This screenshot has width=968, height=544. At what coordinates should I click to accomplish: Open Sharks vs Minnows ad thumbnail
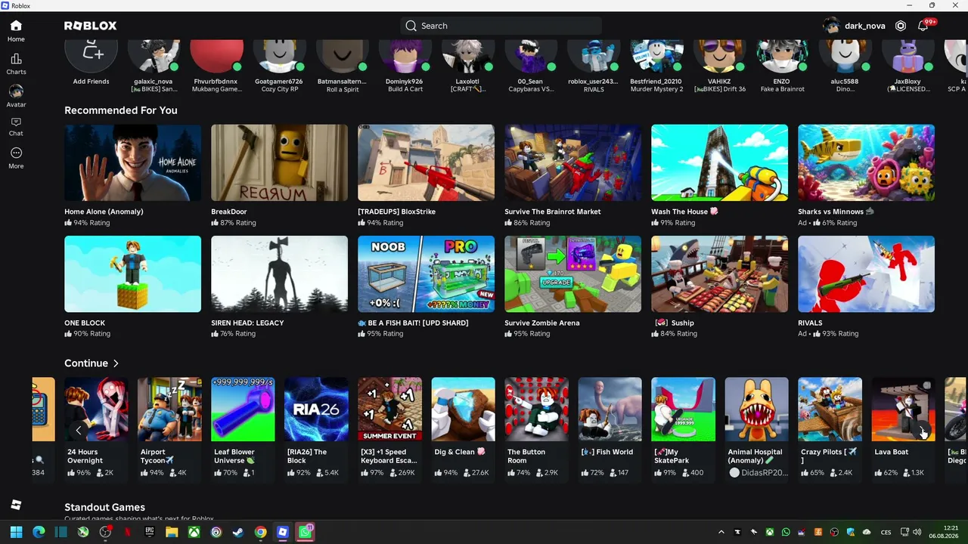coord(867,163)
